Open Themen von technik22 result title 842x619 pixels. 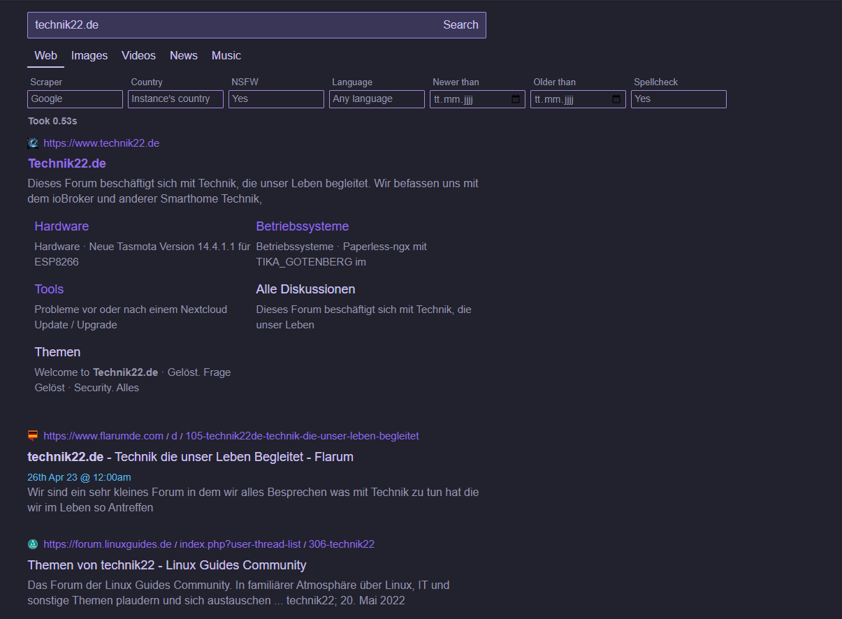click(167, 565)
